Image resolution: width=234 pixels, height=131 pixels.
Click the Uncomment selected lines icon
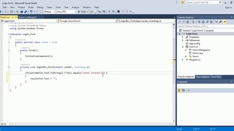[x=113, y=12]
